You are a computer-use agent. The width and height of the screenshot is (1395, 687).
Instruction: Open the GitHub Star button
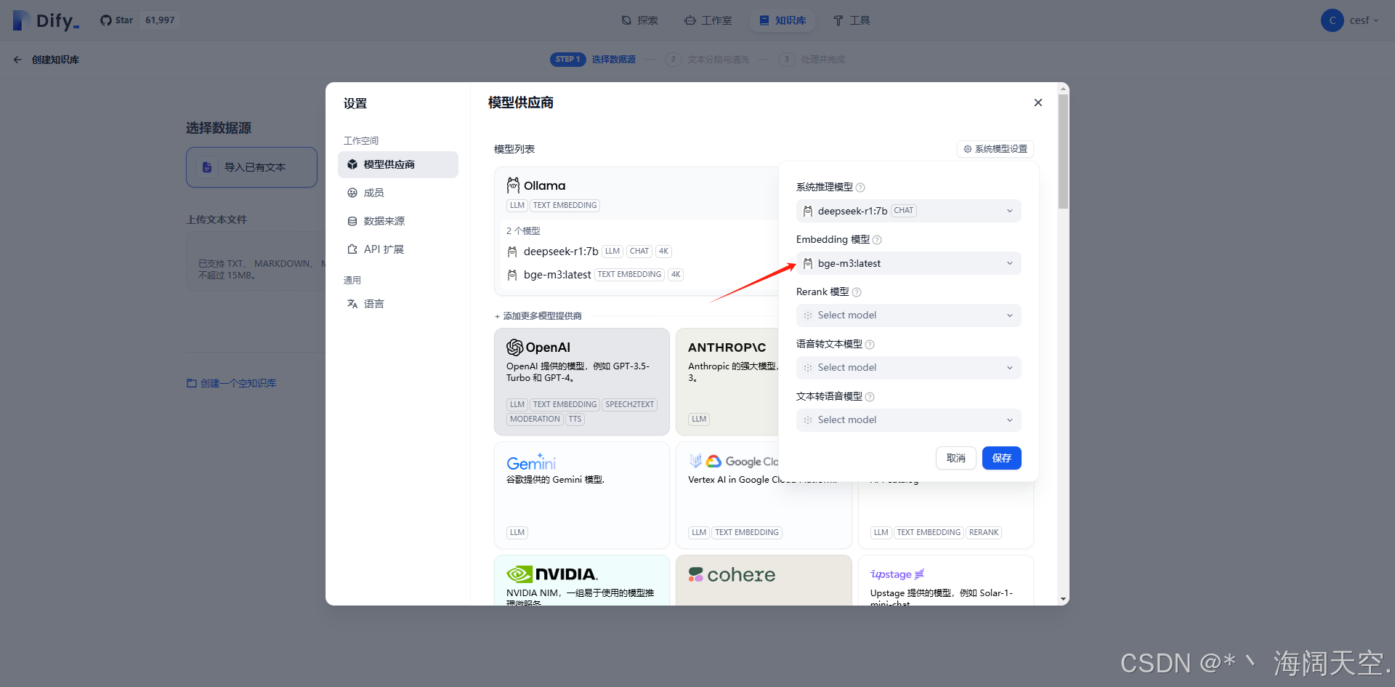coord(117,20)
